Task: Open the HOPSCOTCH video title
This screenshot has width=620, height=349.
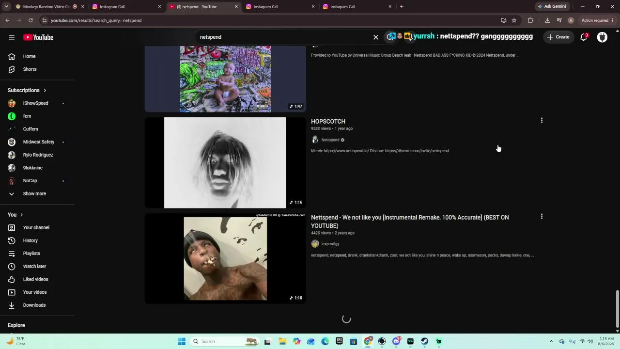Action: [x=328, y=122]
